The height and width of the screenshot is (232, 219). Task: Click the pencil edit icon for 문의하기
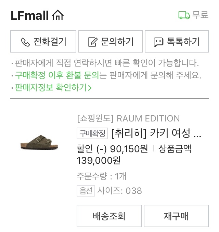(92, 42)
